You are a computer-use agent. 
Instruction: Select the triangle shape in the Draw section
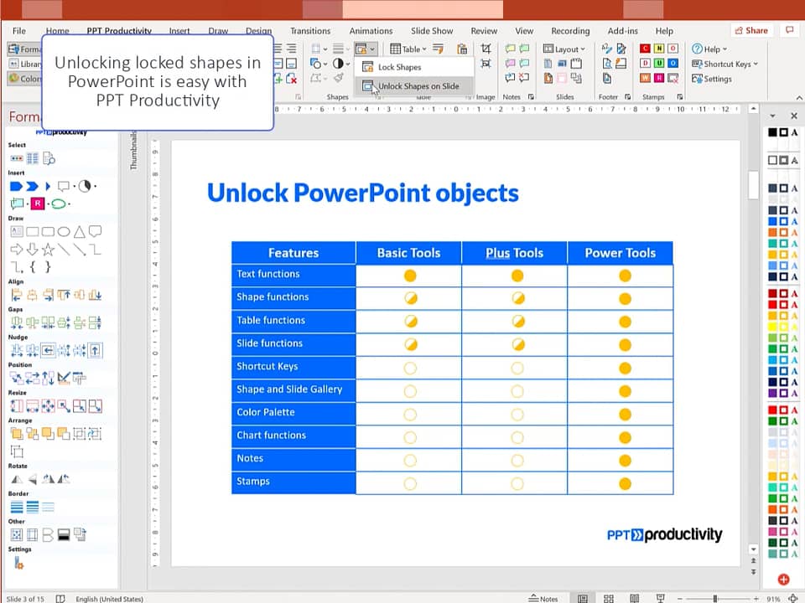79,231
